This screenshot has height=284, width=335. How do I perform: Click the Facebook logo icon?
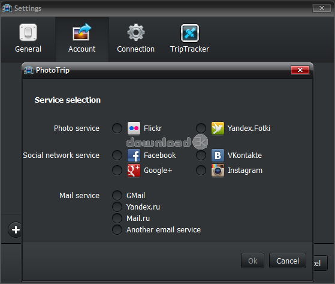[134, 155]
